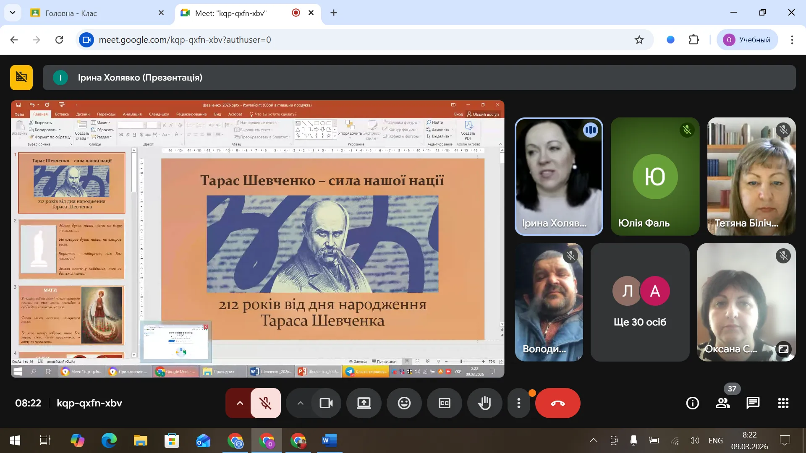Viewport: 806px width, 453px height.
Task: Click Оксана's video tile
Action: pyautogui.click(x=746, y=302)
